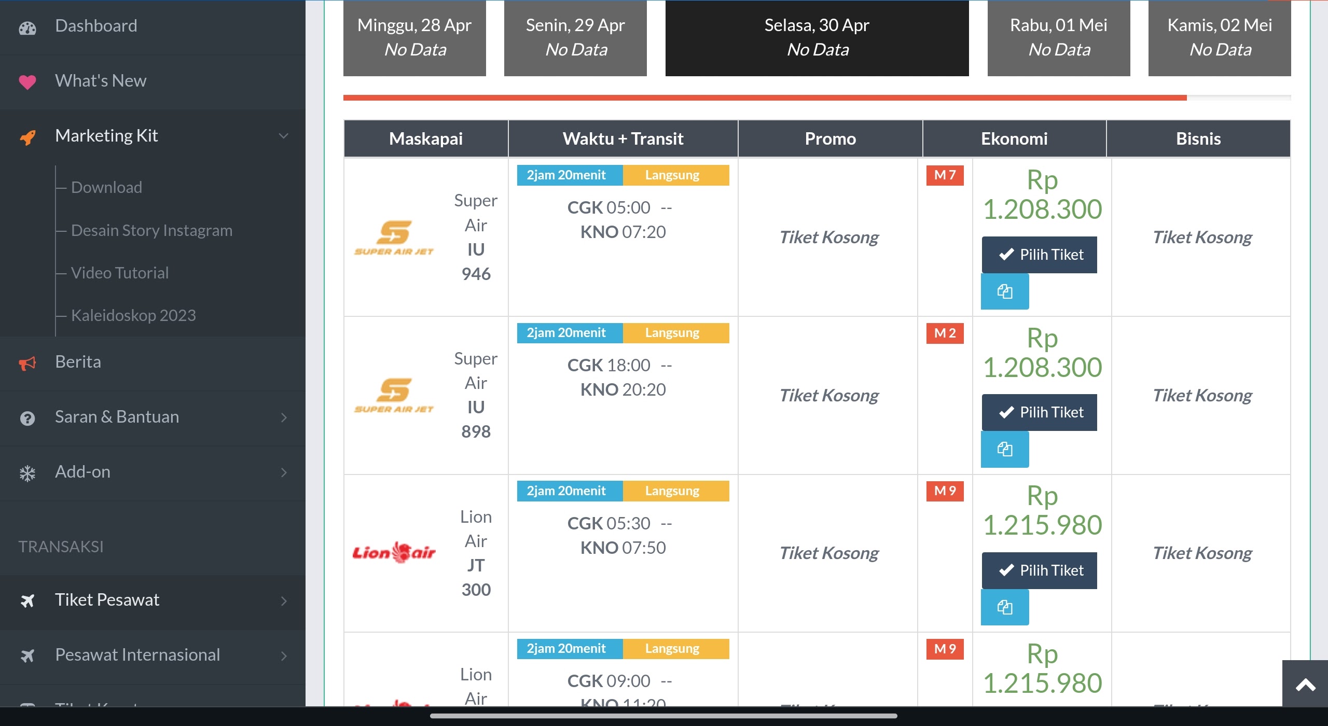
Task: Click CGK 09:00 departure time text
Action: [608, 681]
